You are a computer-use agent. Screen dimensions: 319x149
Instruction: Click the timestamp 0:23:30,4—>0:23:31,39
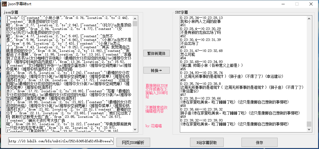200,39
